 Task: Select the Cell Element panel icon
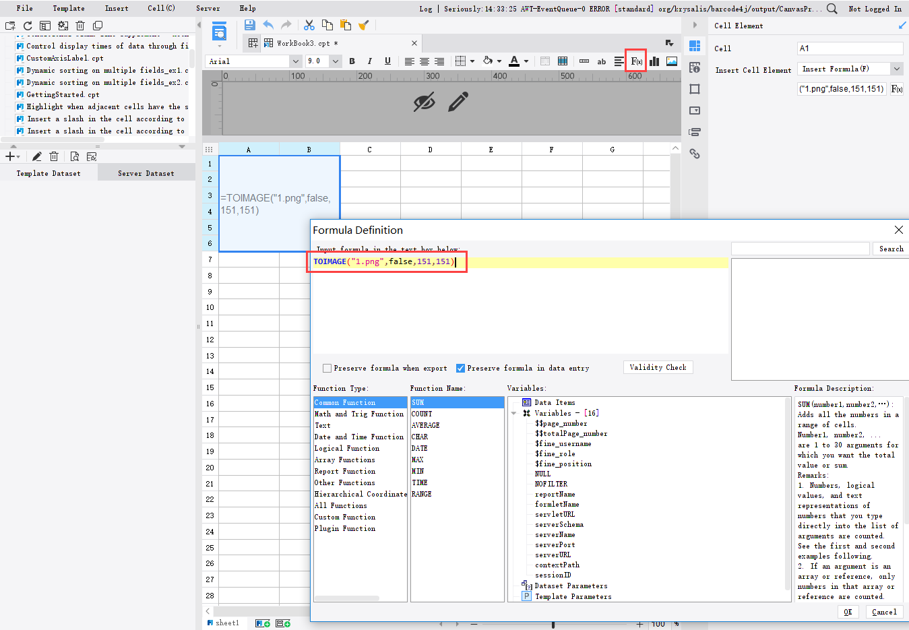[695, 46]
